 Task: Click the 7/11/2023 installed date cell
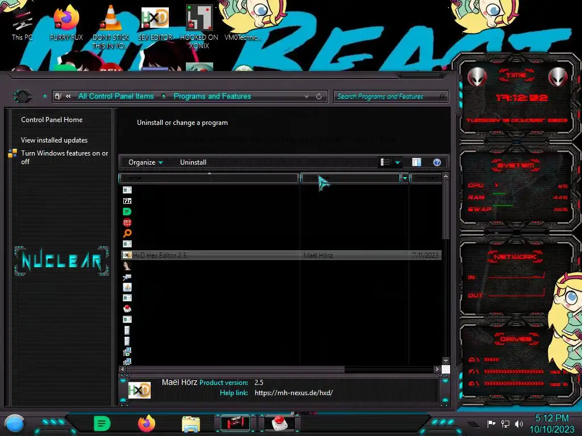tap(425, 255)
